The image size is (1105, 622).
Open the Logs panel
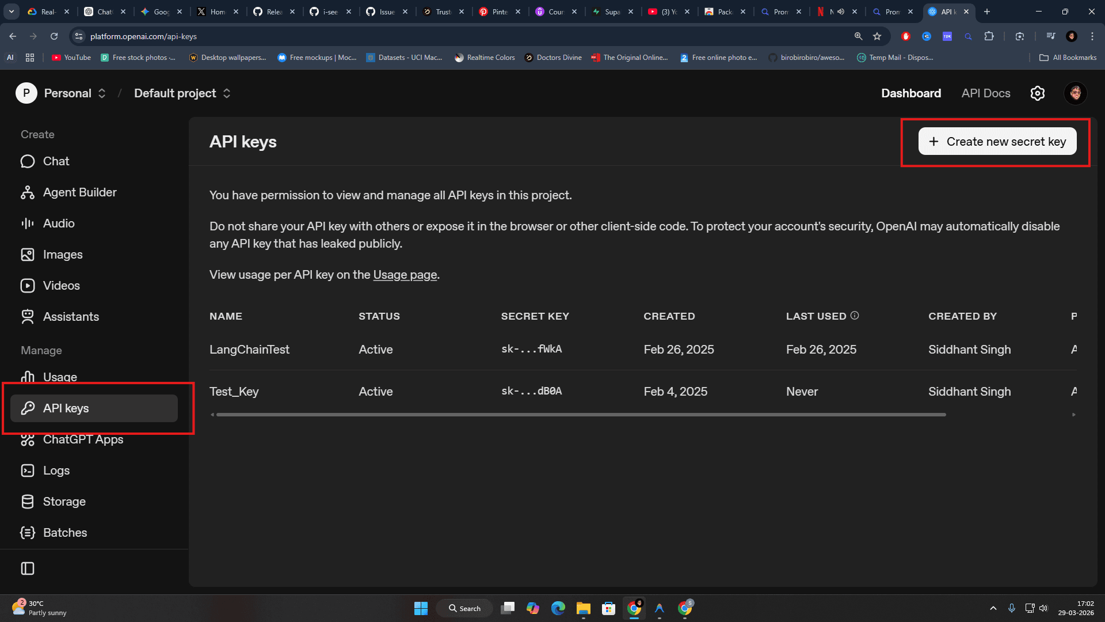point(56,471)
